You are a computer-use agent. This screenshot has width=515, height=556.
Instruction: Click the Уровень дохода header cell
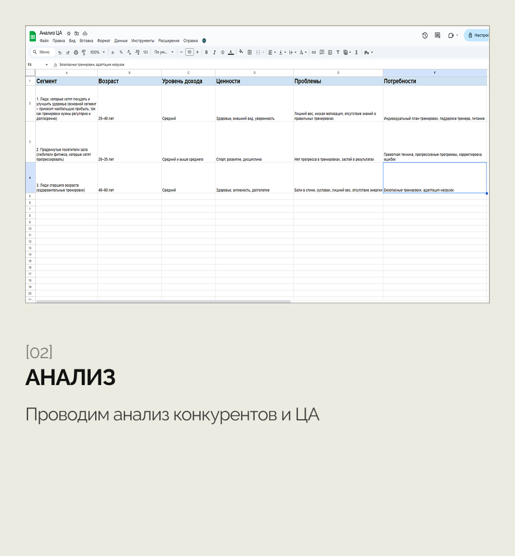point(188,81)
